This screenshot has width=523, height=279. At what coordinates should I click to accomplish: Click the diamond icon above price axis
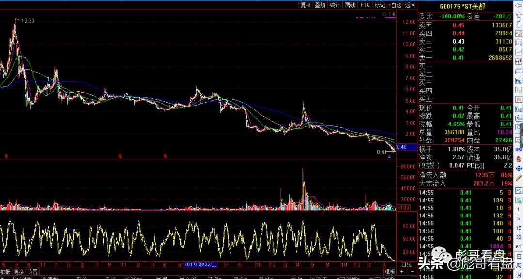point(384,14)
